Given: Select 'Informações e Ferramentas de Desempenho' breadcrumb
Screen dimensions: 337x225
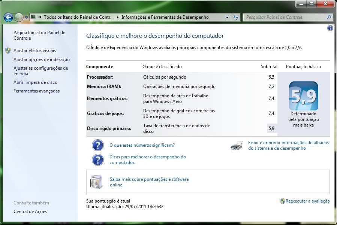Looking at the screenshot, I should [x=165, y=17].
